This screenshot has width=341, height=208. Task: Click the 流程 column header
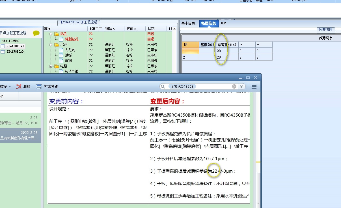point(66,29)
